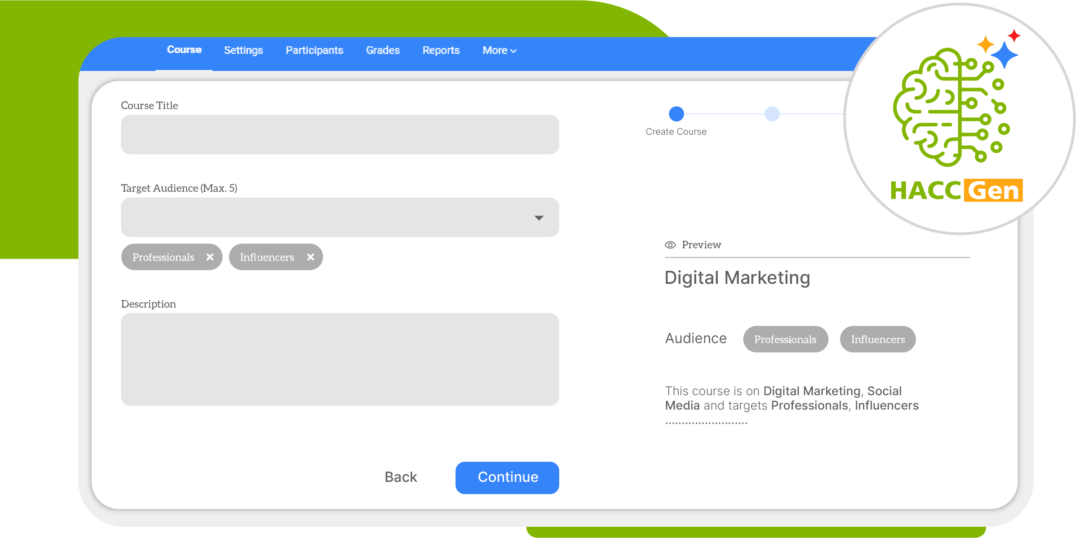Screen dimensions: 1076x538
Task: Expand the More menu chevron
Action: coord(514,51)
